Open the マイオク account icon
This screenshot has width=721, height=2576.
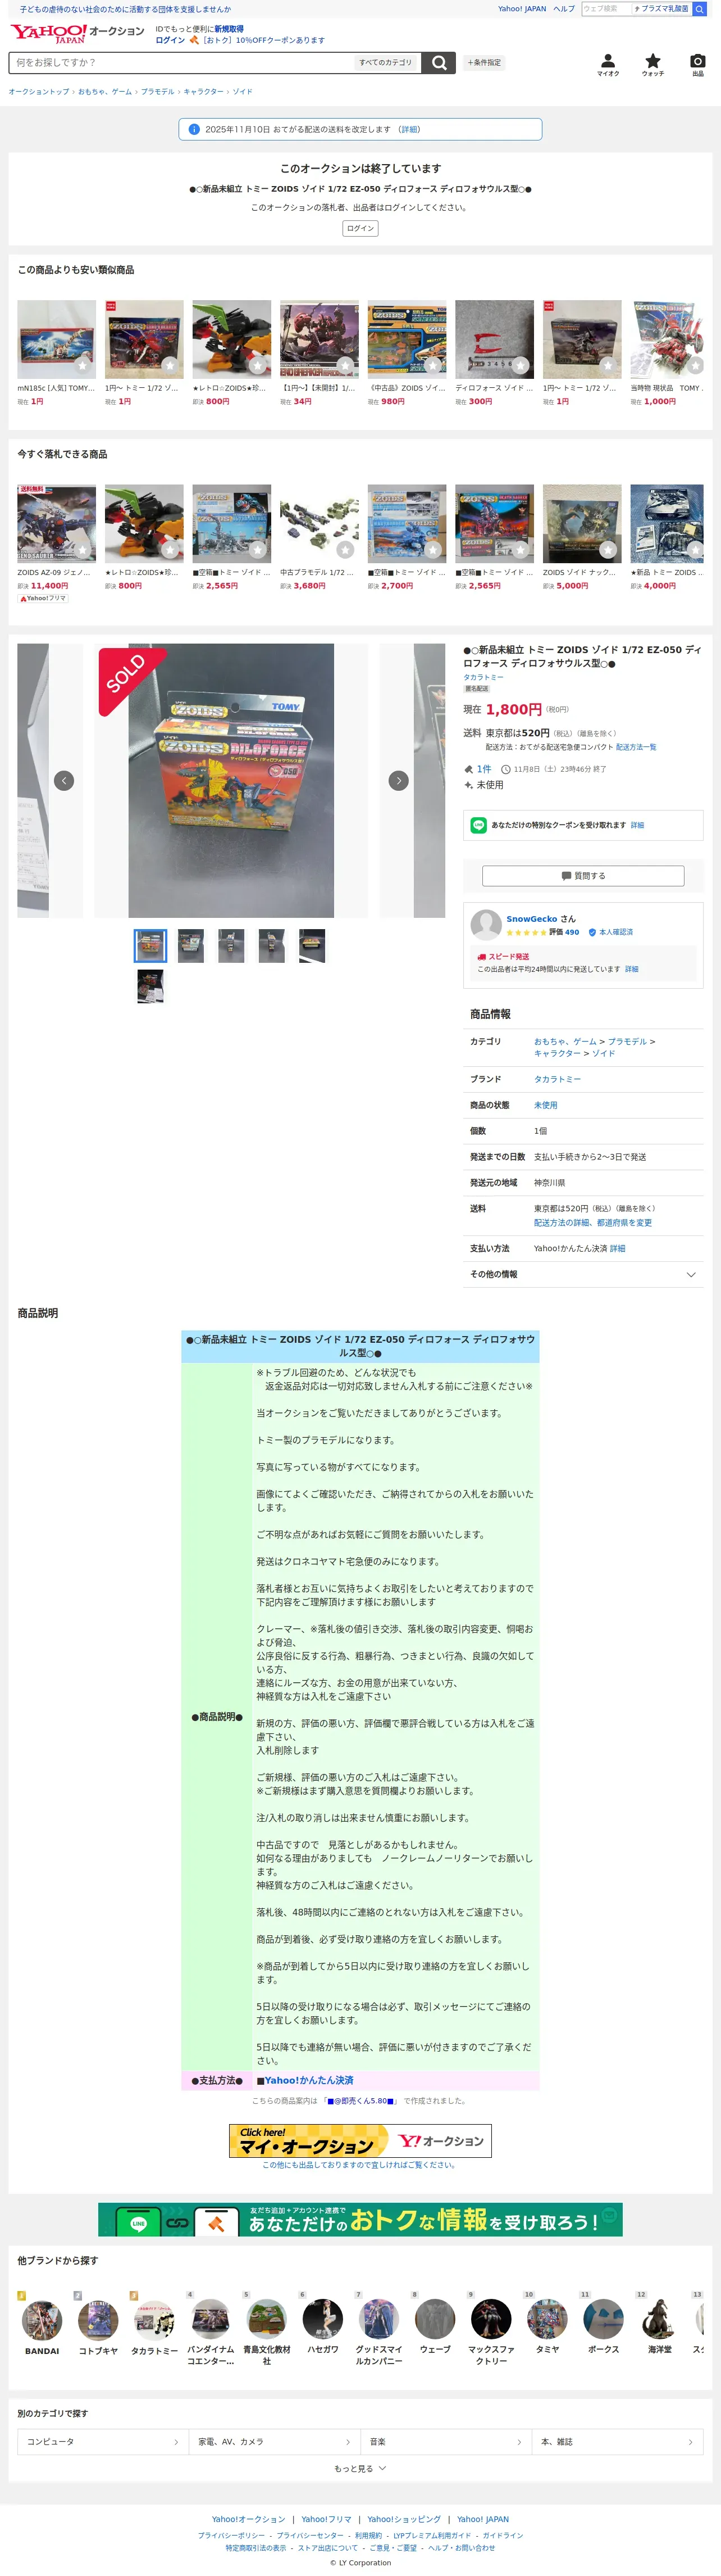(x=608, y=65)
